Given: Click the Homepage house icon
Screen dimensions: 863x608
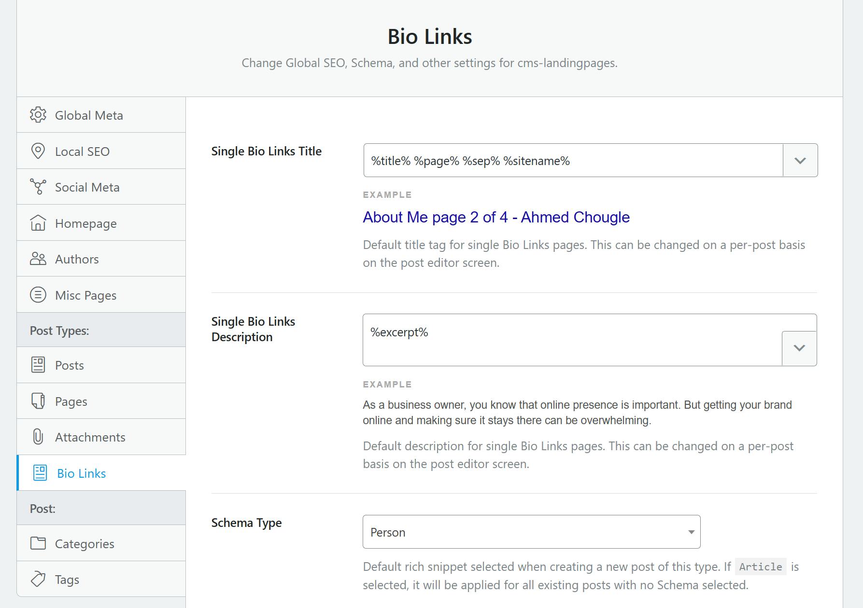Looking at the screenshot, I should click(x=38, y=223).
